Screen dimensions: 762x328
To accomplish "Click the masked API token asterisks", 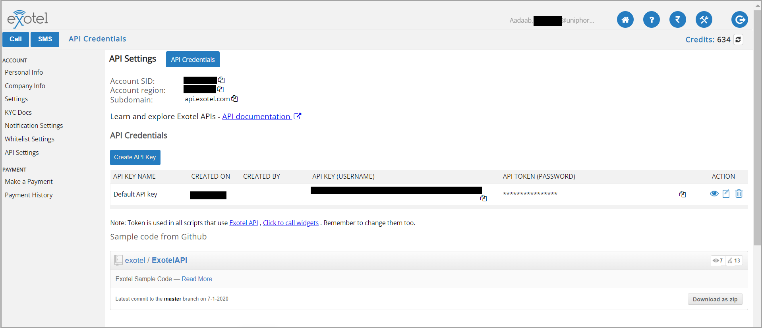I will pyautogui.click(x=530, y=194).
